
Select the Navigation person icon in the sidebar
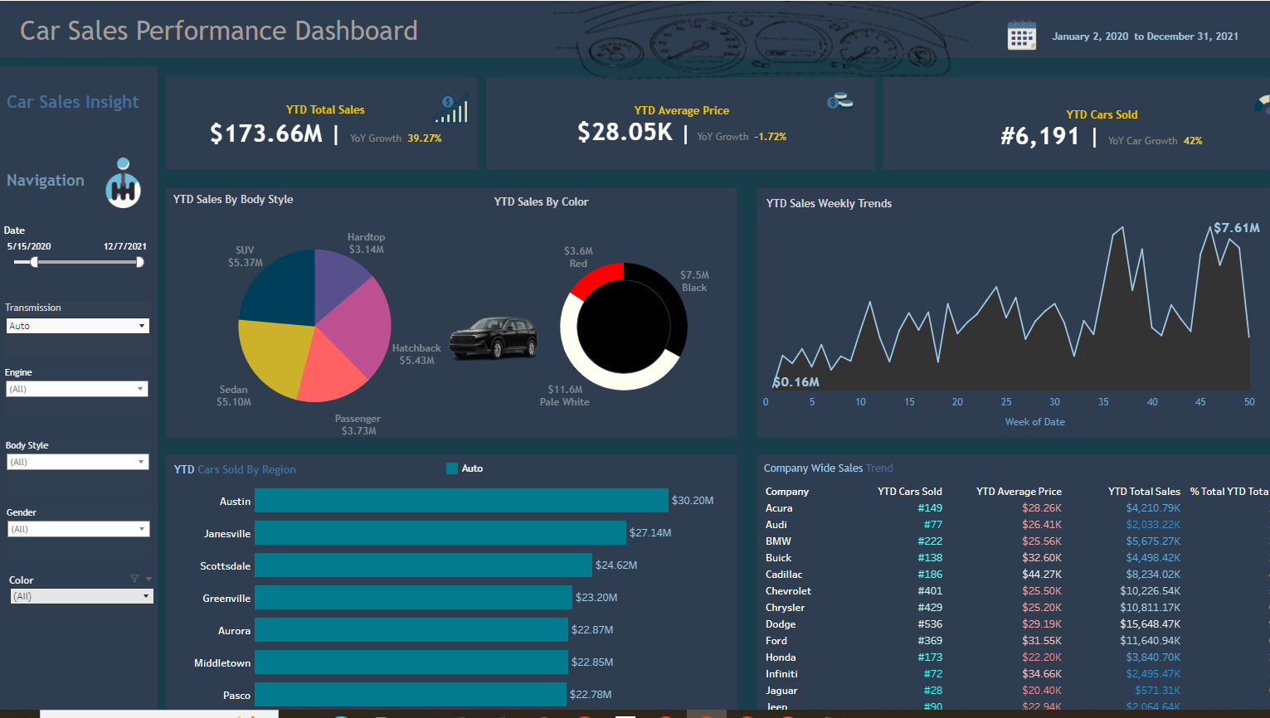[122, 182]
